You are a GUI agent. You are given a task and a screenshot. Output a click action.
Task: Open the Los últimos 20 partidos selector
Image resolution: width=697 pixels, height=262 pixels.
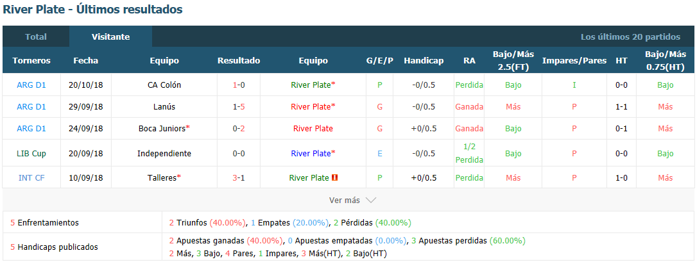point(630,37)
